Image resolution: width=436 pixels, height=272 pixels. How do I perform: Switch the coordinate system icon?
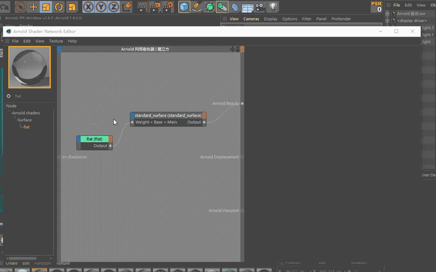[x=127, y=7]
